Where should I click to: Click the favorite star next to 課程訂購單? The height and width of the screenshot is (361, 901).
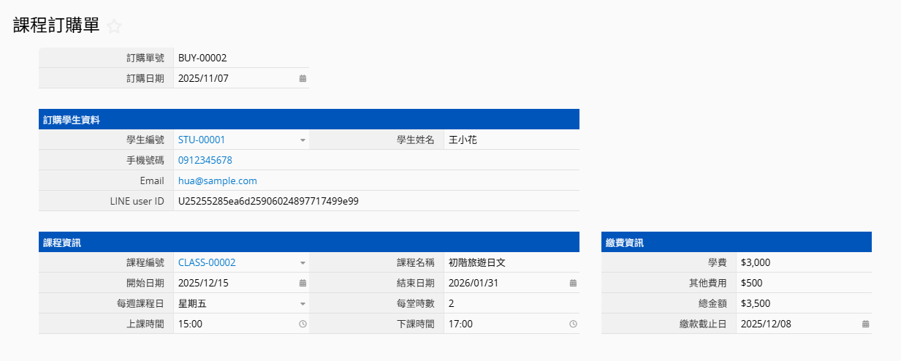113,26
